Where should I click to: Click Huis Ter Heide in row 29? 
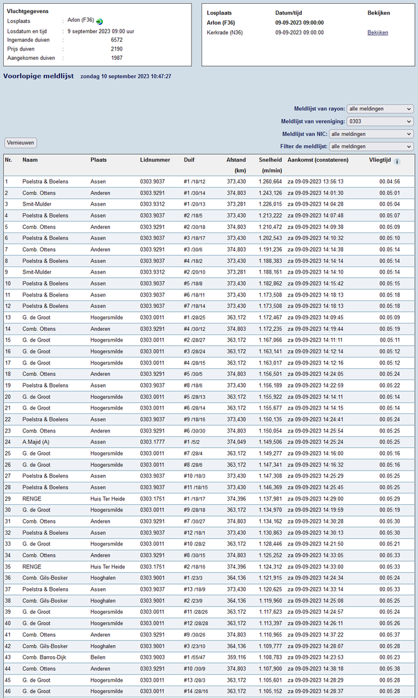(107, 499)
